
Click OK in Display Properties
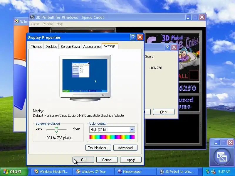click(83, 160)
